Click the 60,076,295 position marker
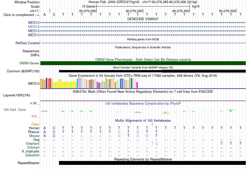The height and width of the screenshot is (169, 246). coord(134,11)
